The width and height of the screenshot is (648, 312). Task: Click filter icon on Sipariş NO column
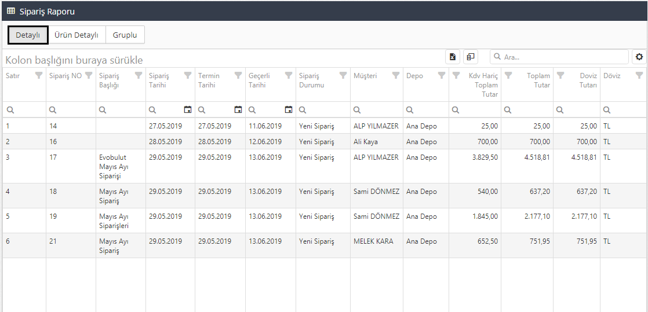(x=89, y=75)
